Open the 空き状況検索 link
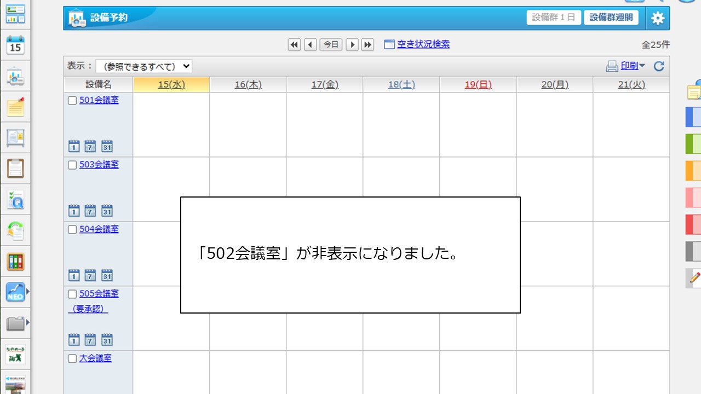This screenshot has height=394, width=701. [422, 44]
